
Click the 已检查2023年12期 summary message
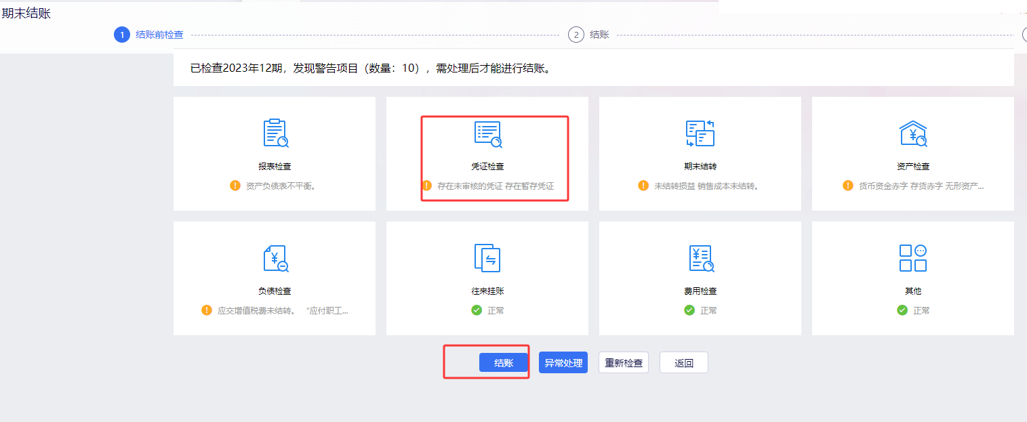click(x=370, y=68)
